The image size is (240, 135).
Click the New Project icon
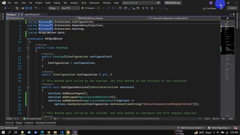(x=17, y=8)
